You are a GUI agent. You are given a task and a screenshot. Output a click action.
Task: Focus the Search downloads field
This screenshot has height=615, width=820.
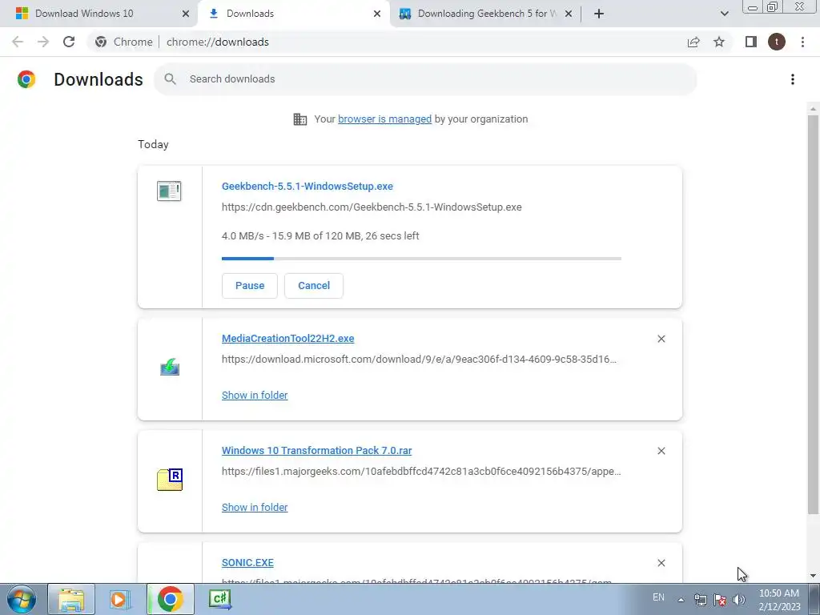tap(425, 79)
